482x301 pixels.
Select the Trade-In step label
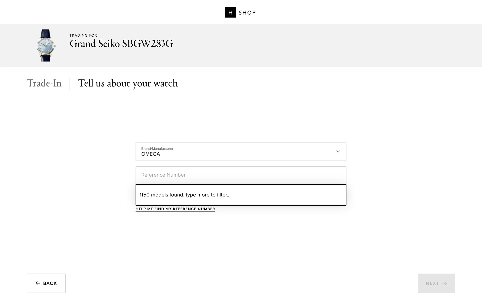point(44,83)
